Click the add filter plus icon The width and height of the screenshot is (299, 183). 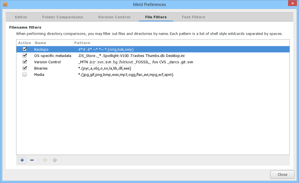click(x=22, y=160)
